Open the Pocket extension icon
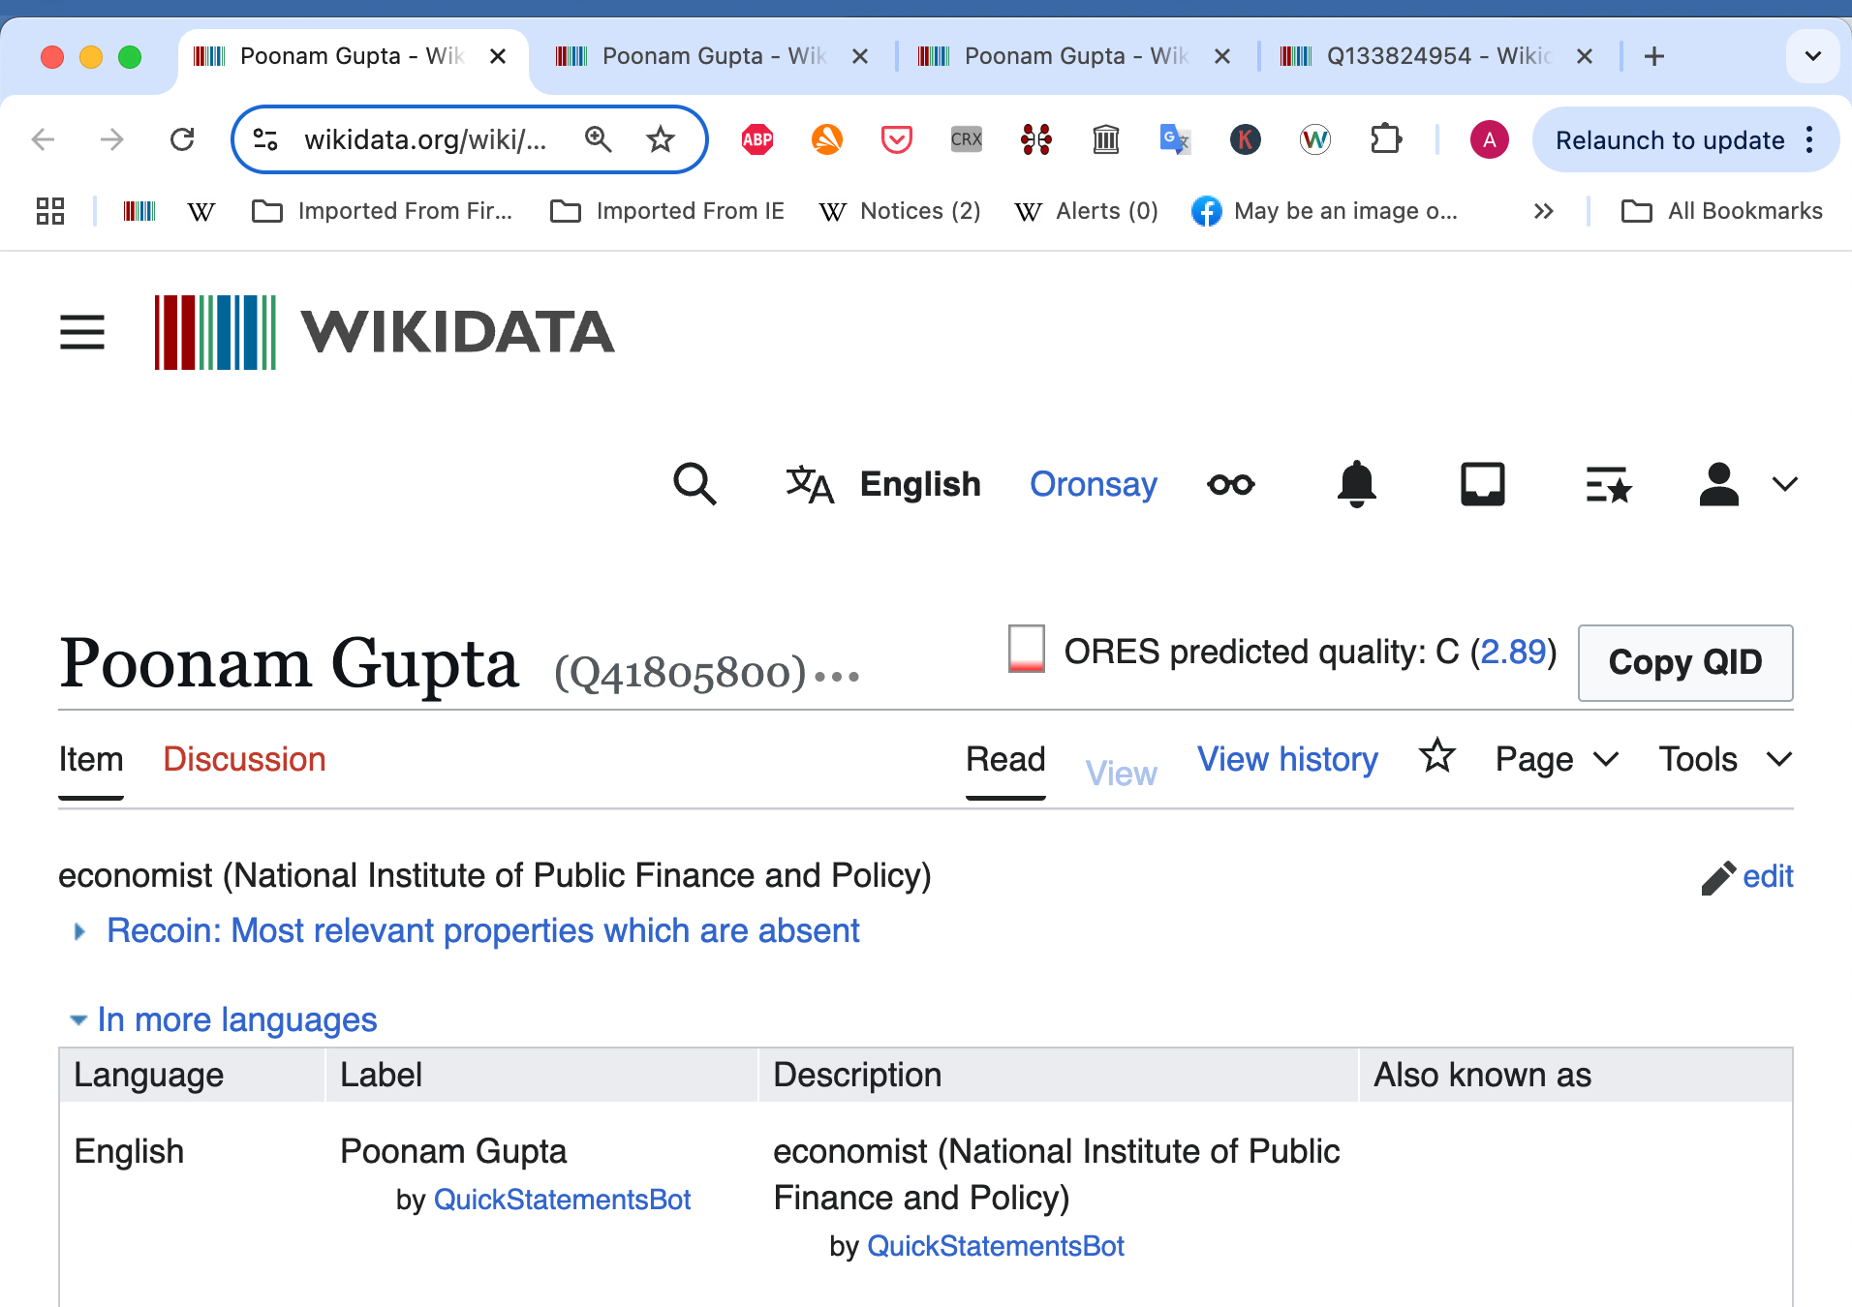Viewport: 1852px width, 1307px height. click(x=897, y=140)
